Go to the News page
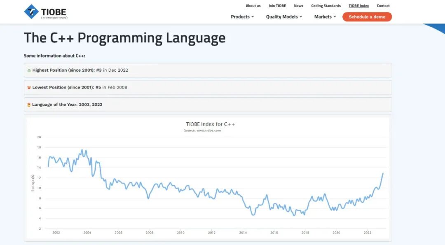The height and width of the screenshot is (245, 445). (x=299, y=6)
